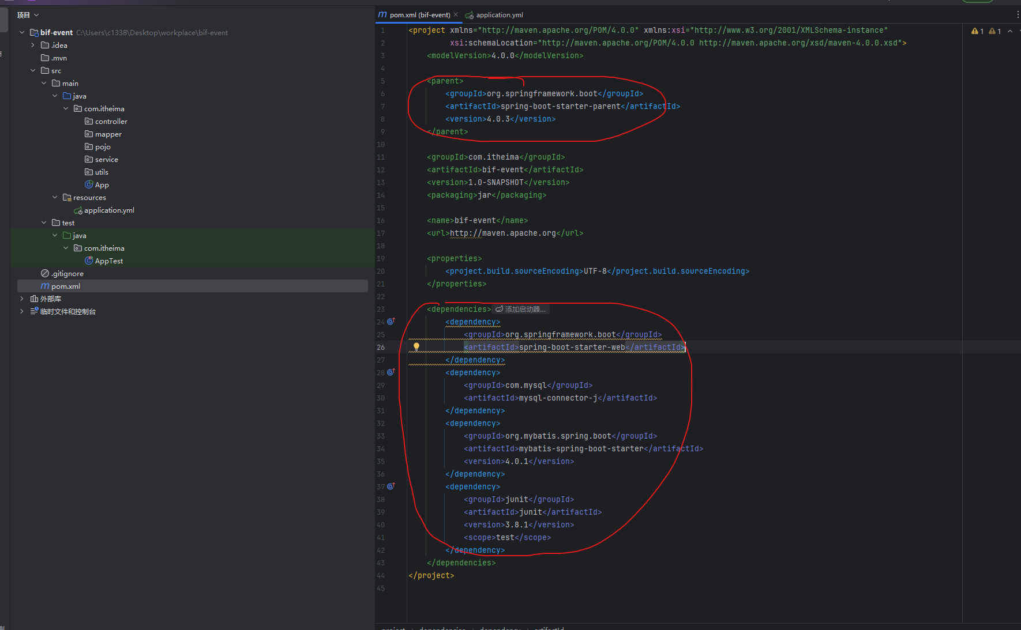Click the main com.itheima package
The width and height of the screenshot is (1021, 630).
click(99, 109)
